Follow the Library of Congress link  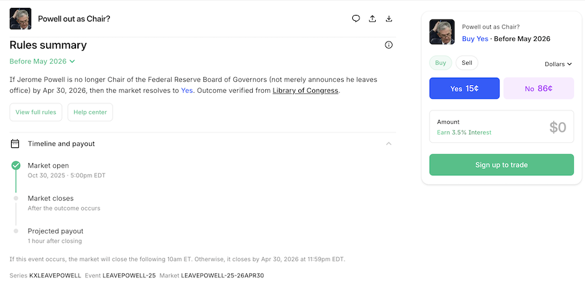(305, 91)
